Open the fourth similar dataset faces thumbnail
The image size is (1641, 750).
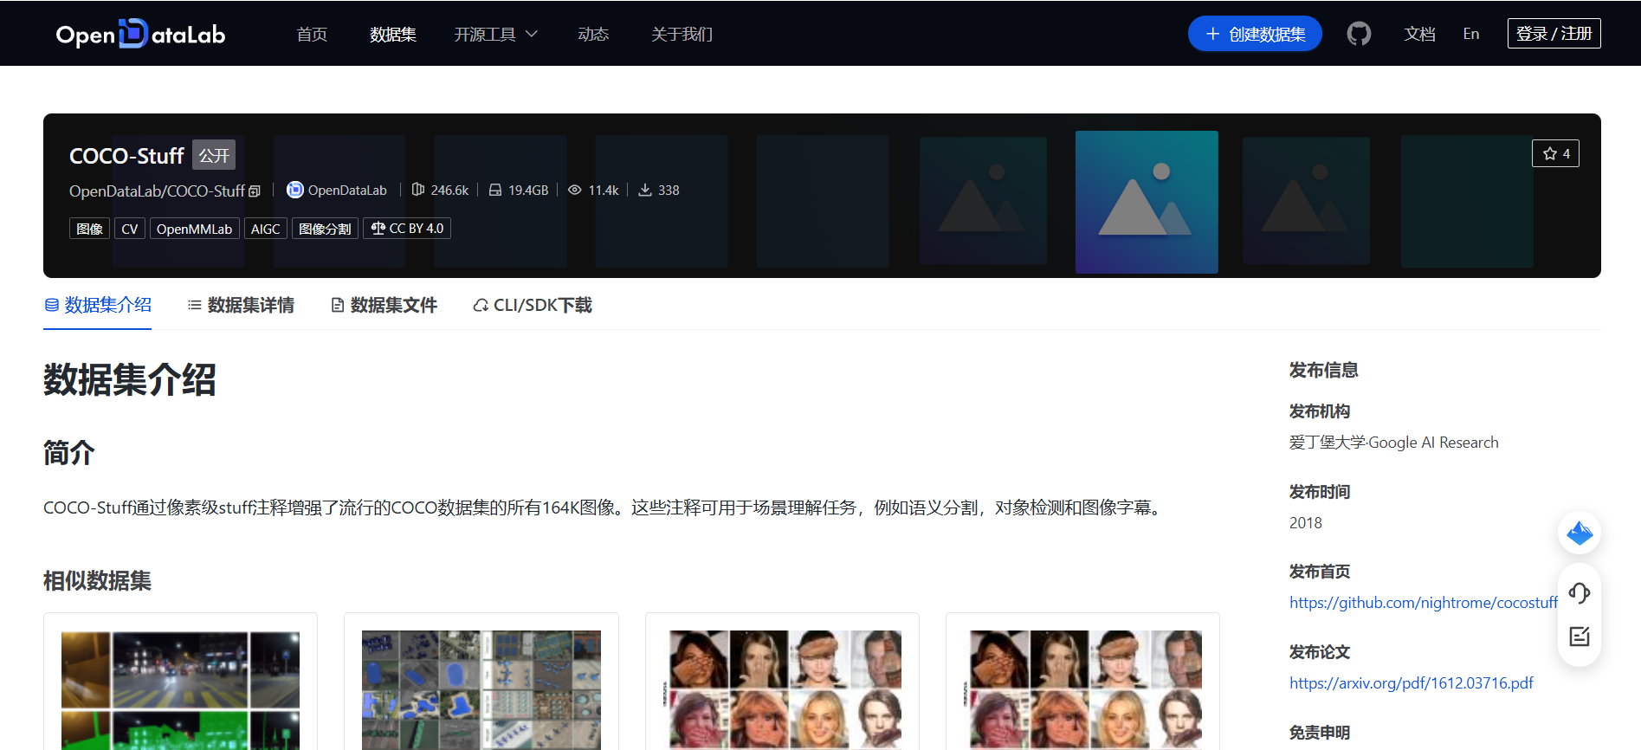click(x=1082, y=690)
